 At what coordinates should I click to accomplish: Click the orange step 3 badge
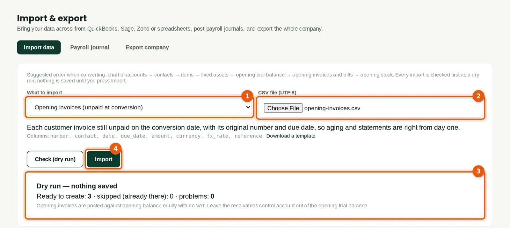(478, 171)
